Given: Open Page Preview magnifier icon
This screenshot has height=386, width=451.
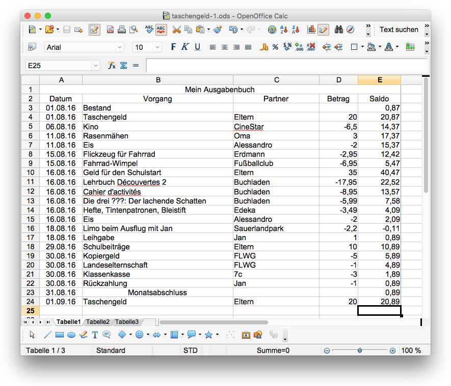Looking at the screenshot, I should point(134,29).
